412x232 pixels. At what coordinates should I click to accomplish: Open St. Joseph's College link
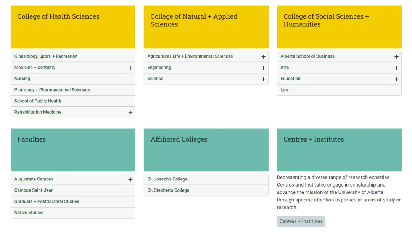click(x=167, y=179)
